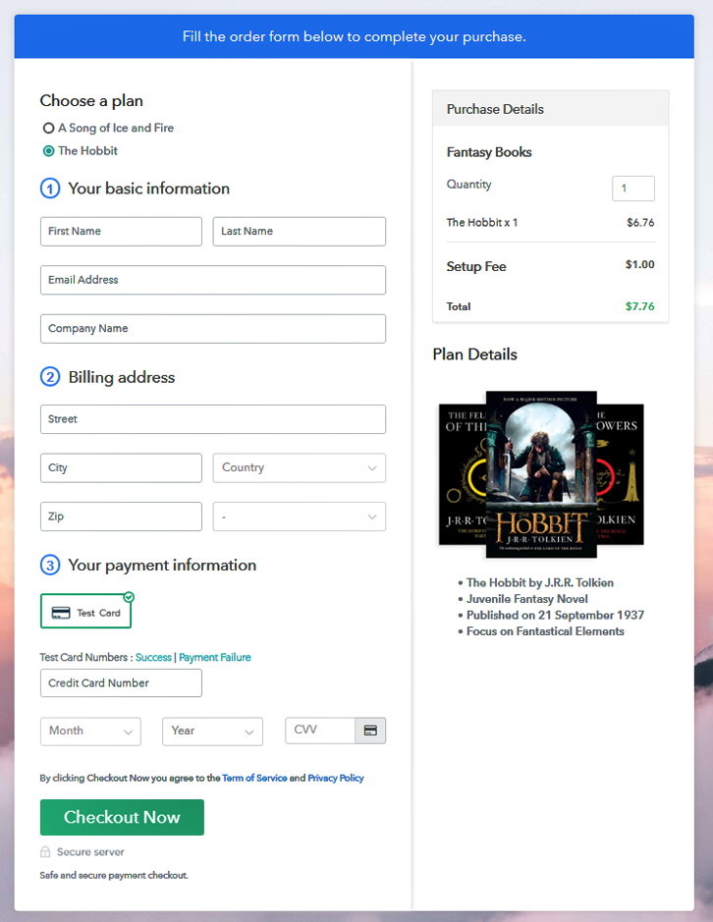Screen dimensions: 713x922
Task: Click the step 3 payment information icon
Action: click(x=50, y=565)
